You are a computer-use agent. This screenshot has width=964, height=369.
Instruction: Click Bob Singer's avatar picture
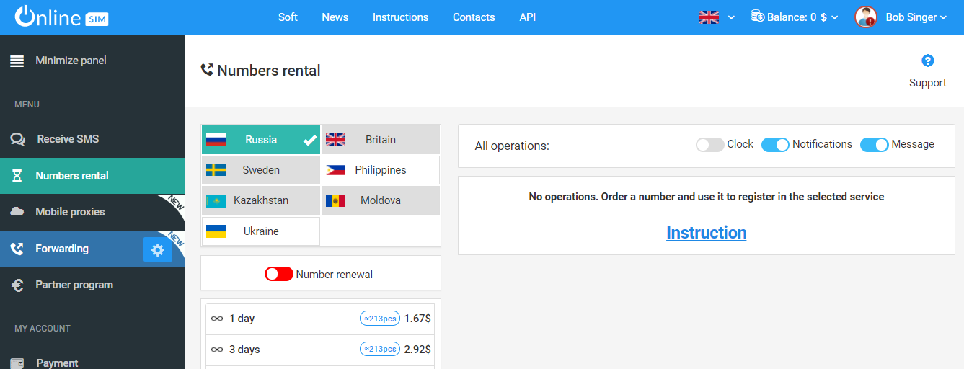click(866, 17)
